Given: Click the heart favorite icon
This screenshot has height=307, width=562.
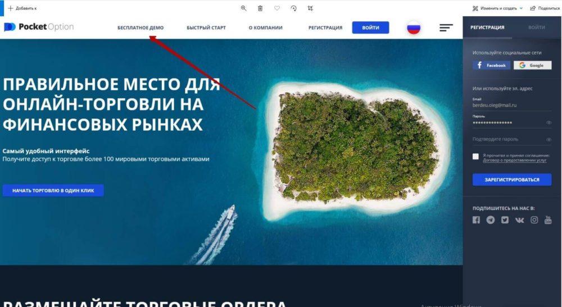Looking at the screenshot, I should pos(277,8).
